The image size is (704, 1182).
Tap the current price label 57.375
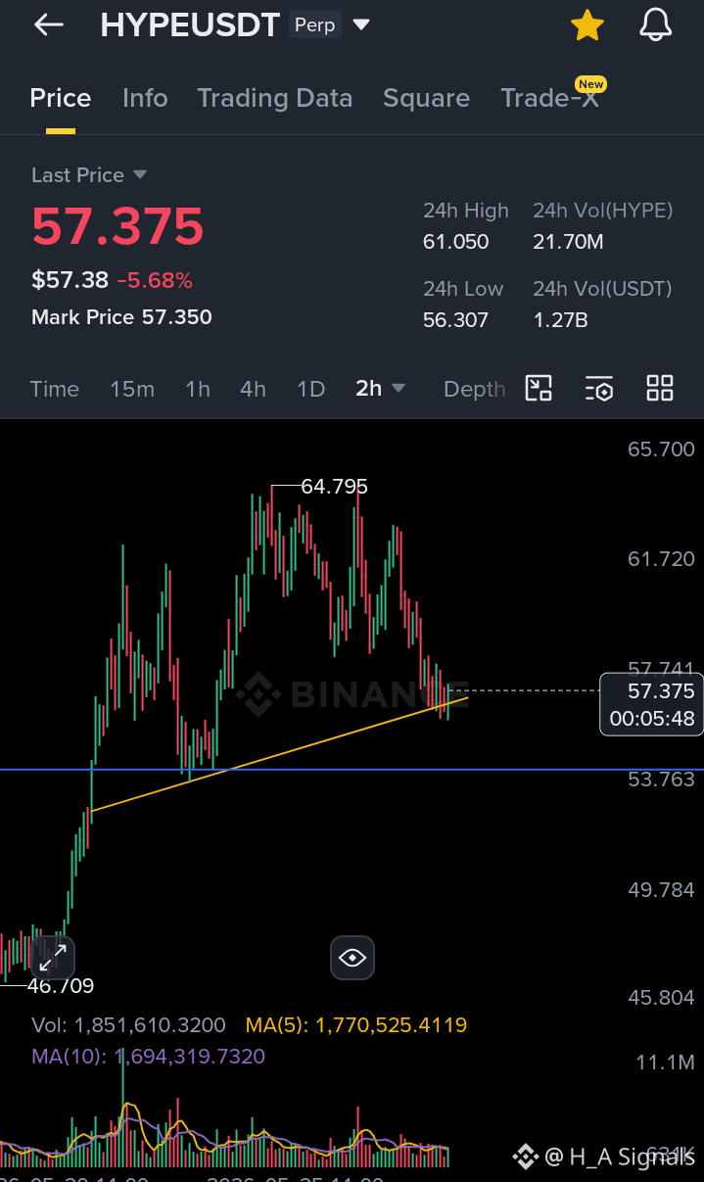651,704
